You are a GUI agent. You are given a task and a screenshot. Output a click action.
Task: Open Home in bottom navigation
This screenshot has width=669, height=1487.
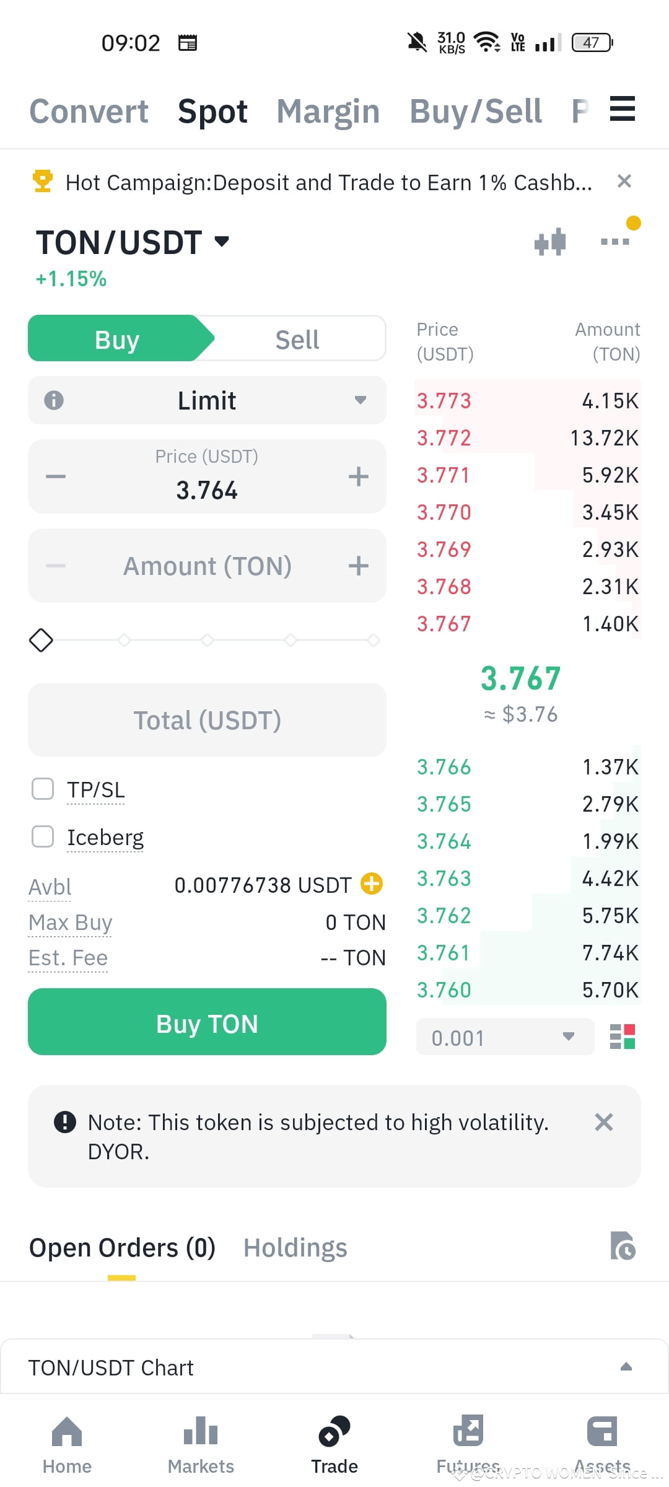point(67,1445)
